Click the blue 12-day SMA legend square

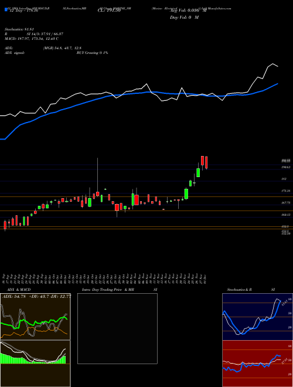coord(6,10)
